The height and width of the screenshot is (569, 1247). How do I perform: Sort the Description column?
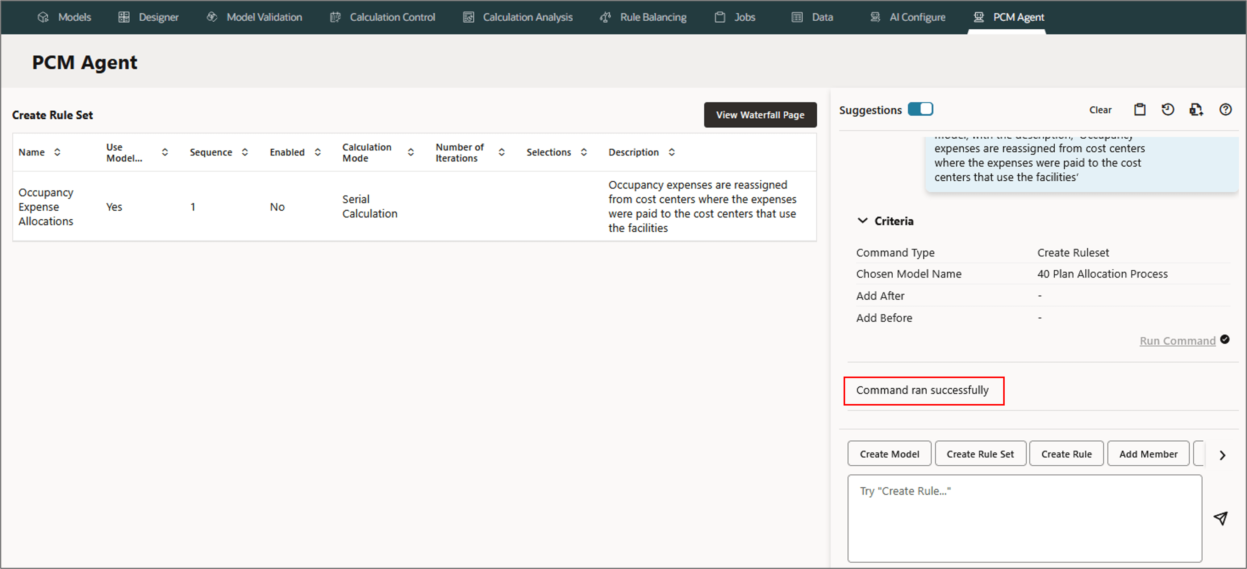coord(671,152)
